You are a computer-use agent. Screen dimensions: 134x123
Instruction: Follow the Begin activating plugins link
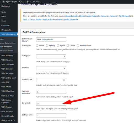coord(52,19)
